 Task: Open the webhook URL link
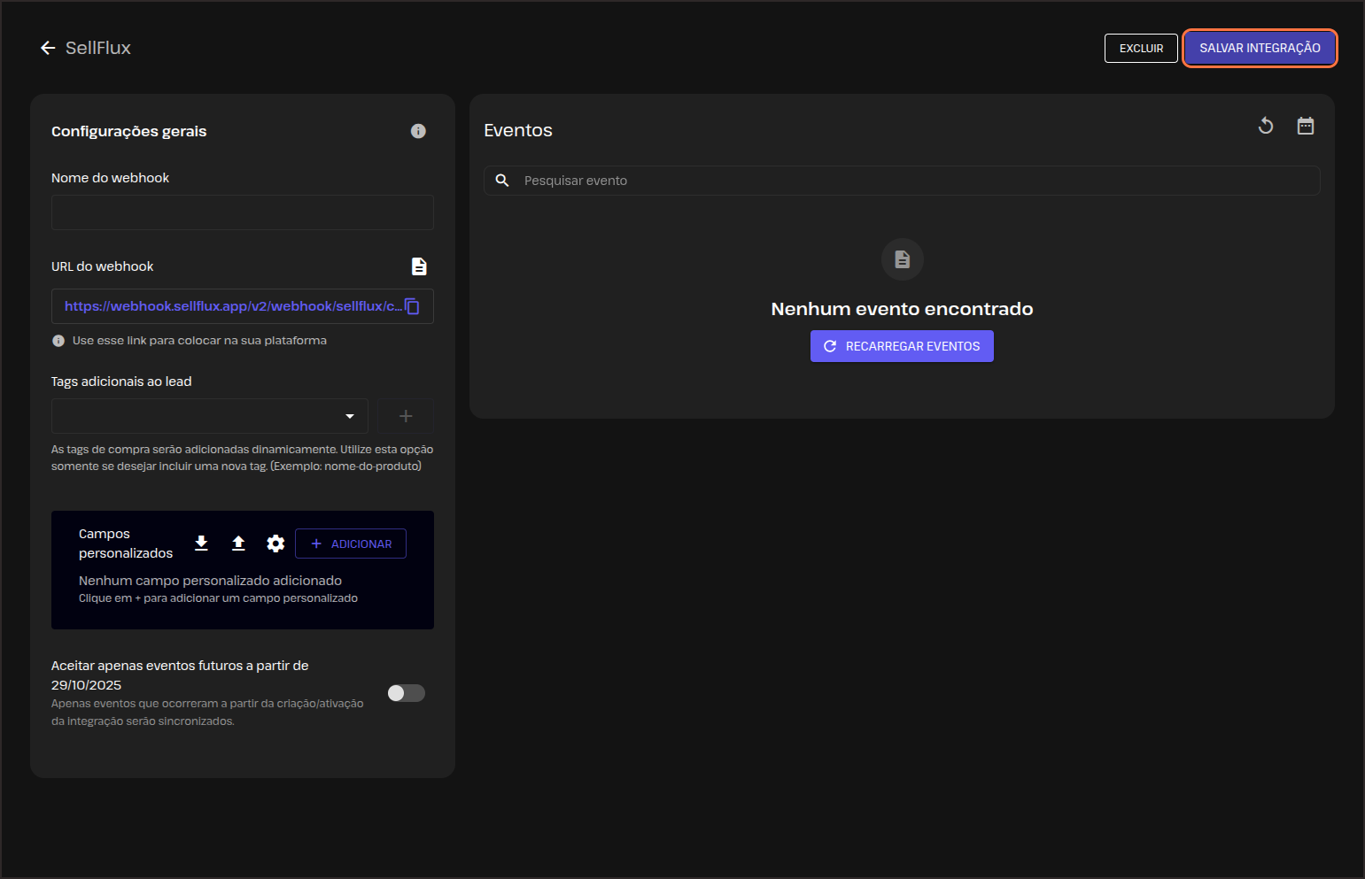tap(232, 306)
